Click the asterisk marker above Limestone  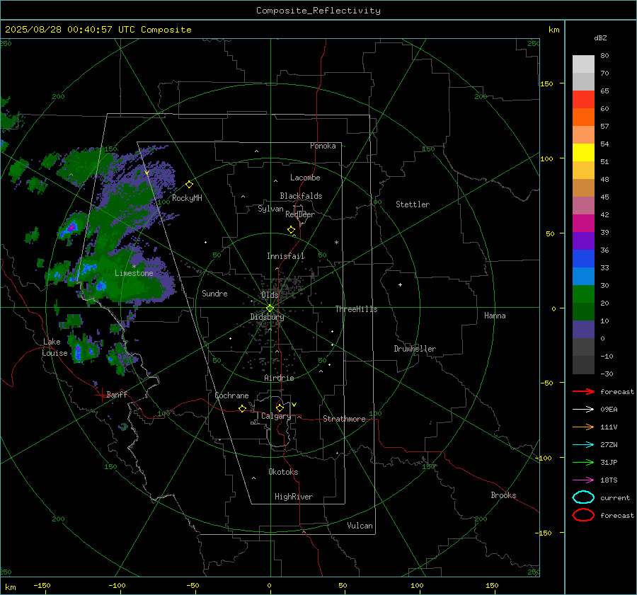pyautogui.click(x=134, y=267)
